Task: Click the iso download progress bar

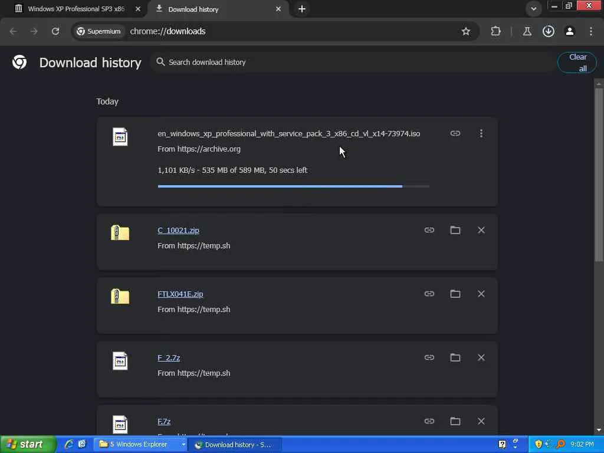Action: point(294,186)
